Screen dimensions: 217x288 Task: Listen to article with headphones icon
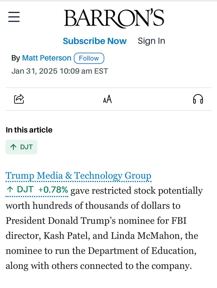[x=198, y=99]
